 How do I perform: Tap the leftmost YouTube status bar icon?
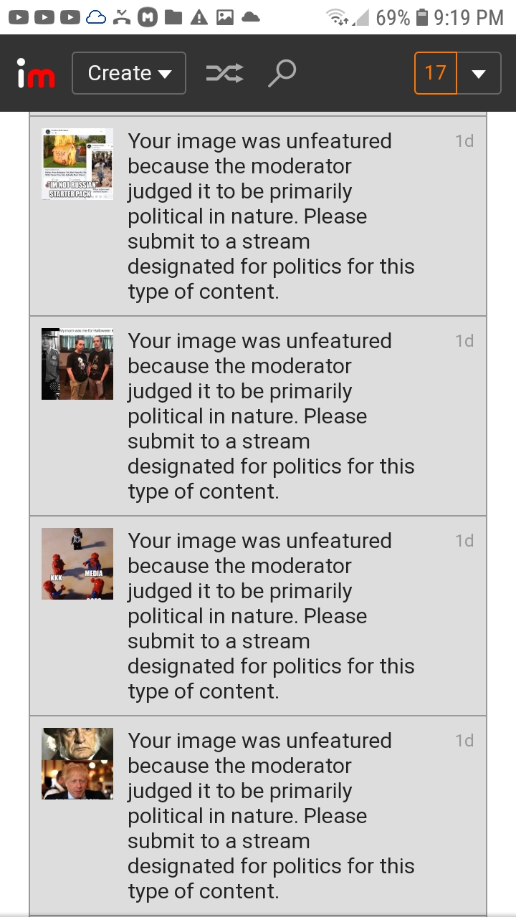coord(19,17)
